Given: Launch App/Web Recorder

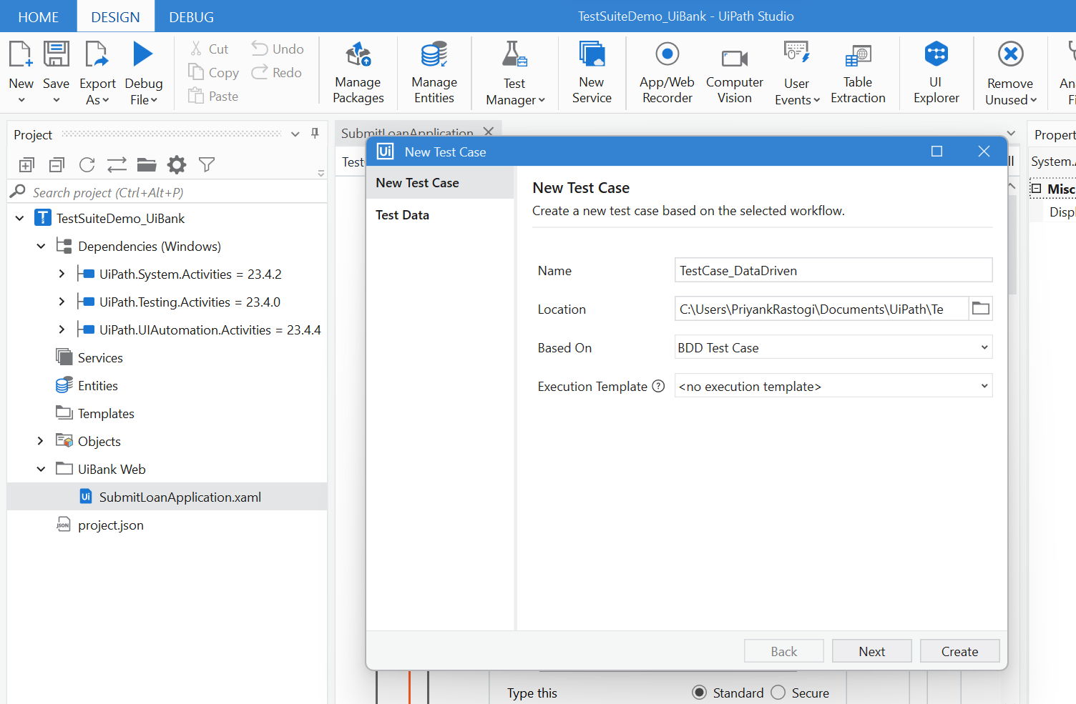Looking at the screenshot, I should (667, 73).
